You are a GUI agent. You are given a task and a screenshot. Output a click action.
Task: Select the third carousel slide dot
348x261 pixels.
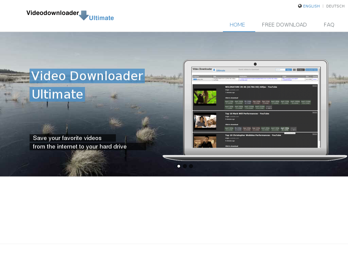tap(191, 166)
